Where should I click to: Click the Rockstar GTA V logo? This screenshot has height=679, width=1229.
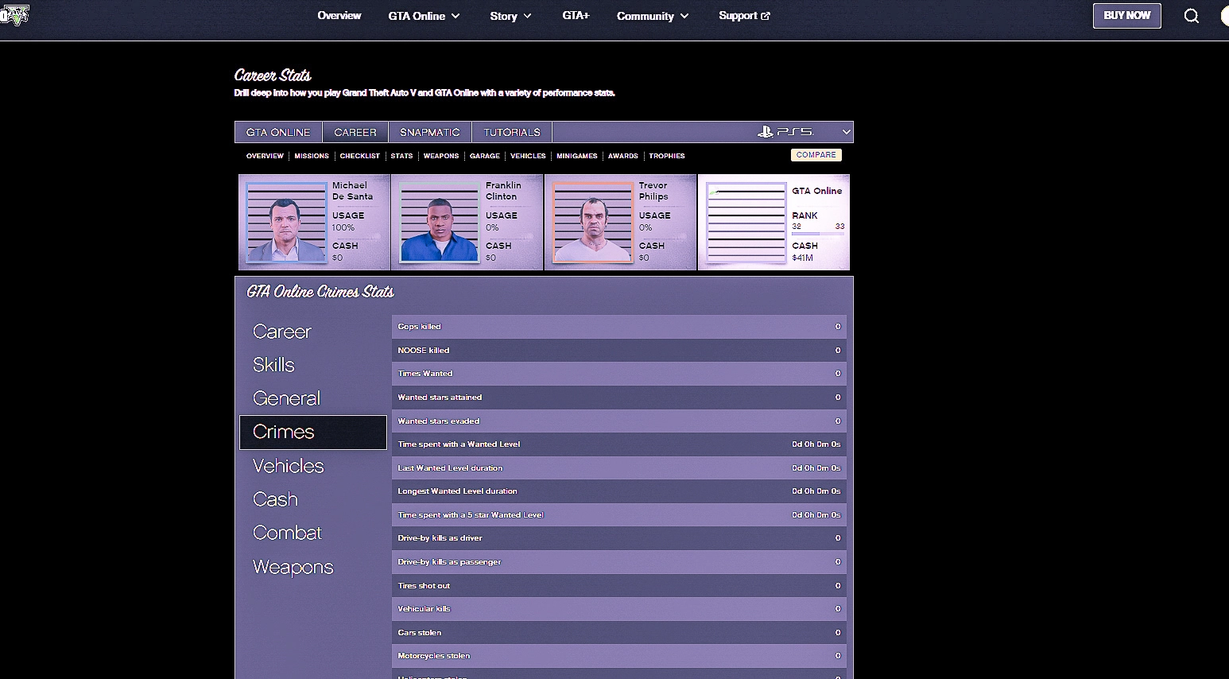14,15
